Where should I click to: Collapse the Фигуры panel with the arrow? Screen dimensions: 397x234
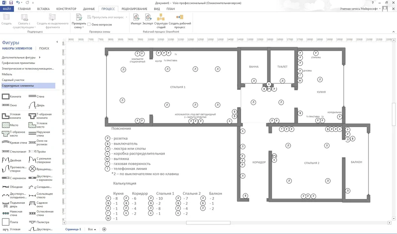point(57,42)
